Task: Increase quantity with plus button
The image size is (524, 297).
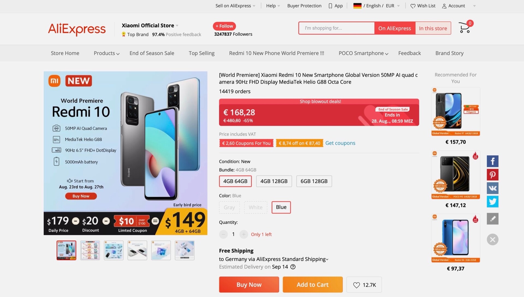Action: (x=243, y=234)
